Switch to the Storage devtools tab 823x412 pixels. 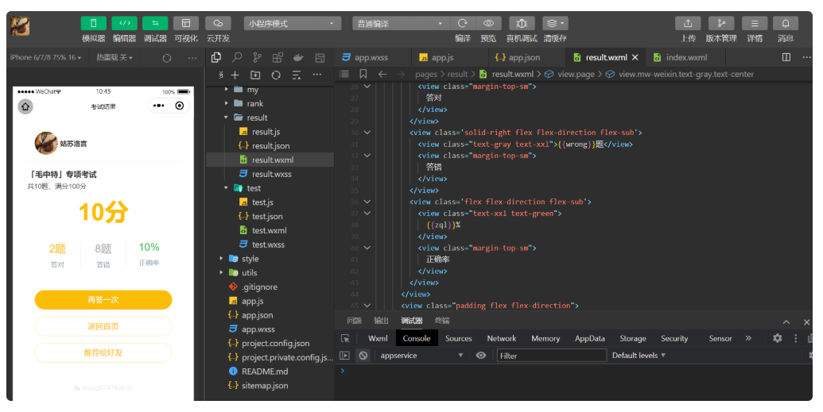point(632,338)
